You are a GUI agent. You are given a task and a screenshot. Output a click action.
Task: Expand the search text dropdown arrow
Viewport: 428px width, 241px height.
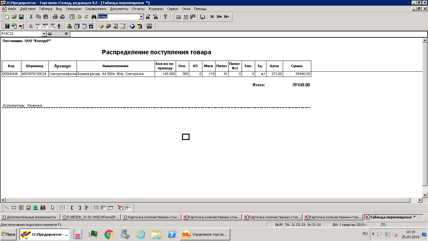(x=141, y=17)
